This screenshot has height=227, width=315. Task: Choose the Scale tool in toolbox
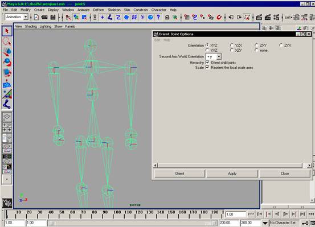[x=7, y=72]
